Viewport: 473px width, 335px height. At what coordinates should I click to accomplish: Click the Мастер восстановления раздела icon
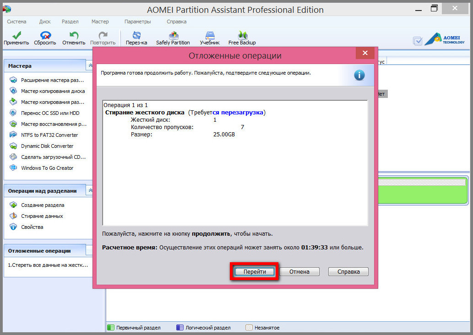[13, 124]
